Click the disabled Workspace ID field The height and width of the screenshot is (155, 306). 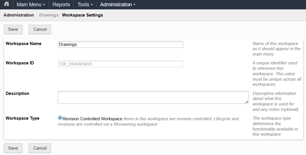click(120, 64)
